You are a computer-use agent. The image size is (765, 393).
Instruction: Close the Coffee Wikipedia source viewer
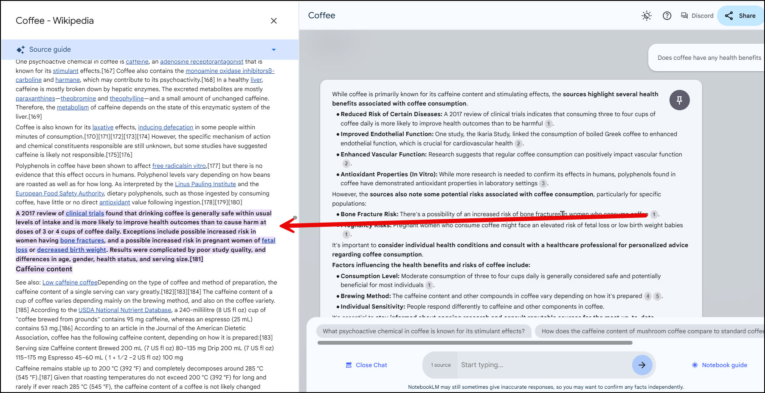pyautogui.click(x=274, y=20)
